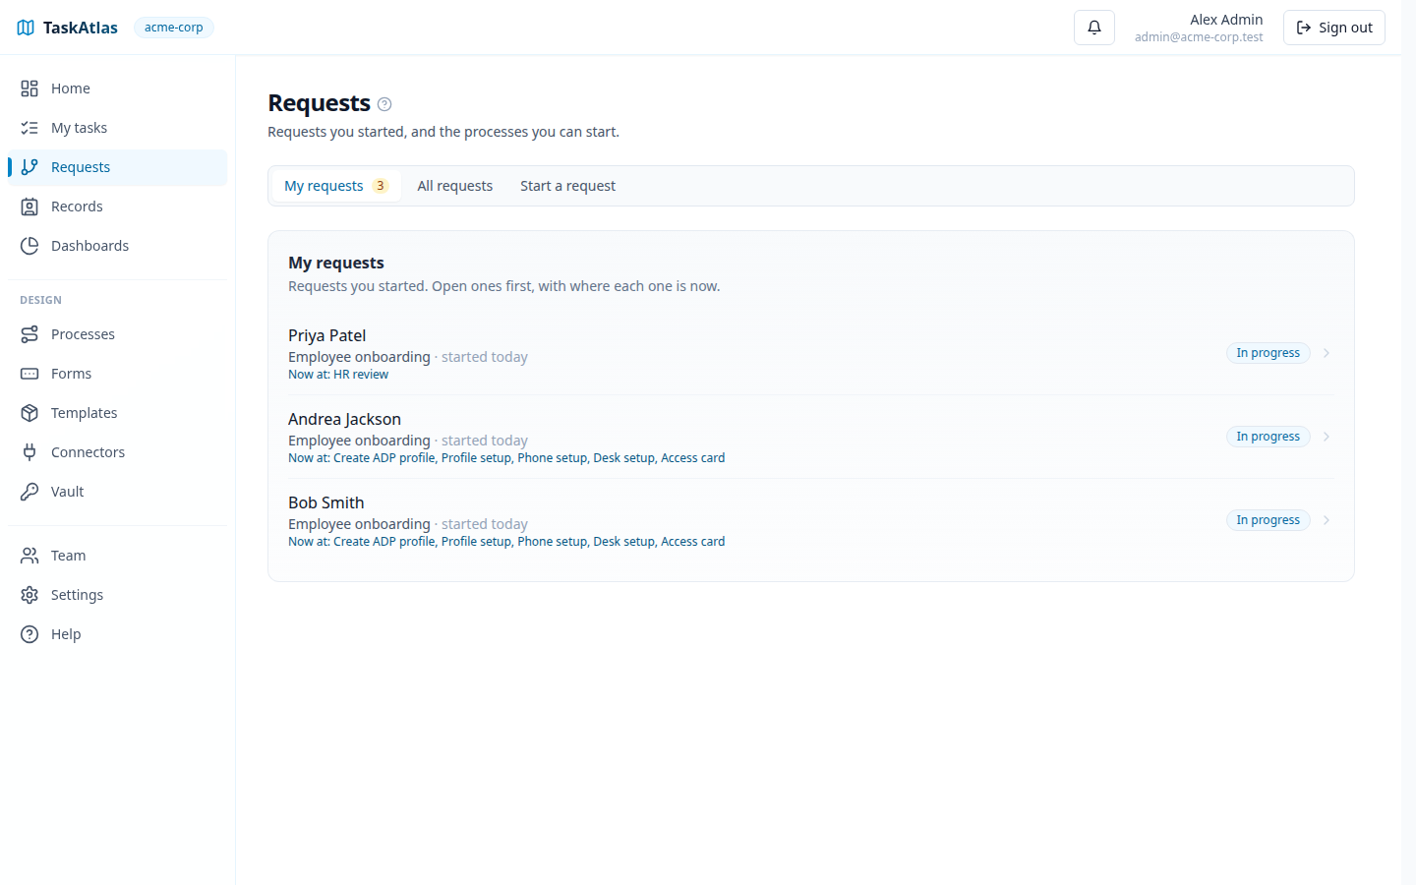This screenshot has width=1416, height=885.
Task: Open Priya Patel's onboarding request
Action: (x=811, y=353)
